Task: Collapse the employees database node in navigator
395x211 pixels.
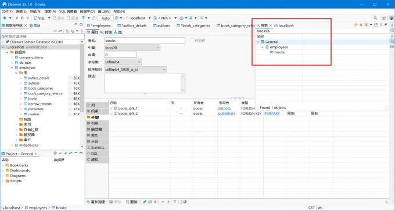Action: coord(12,68)
